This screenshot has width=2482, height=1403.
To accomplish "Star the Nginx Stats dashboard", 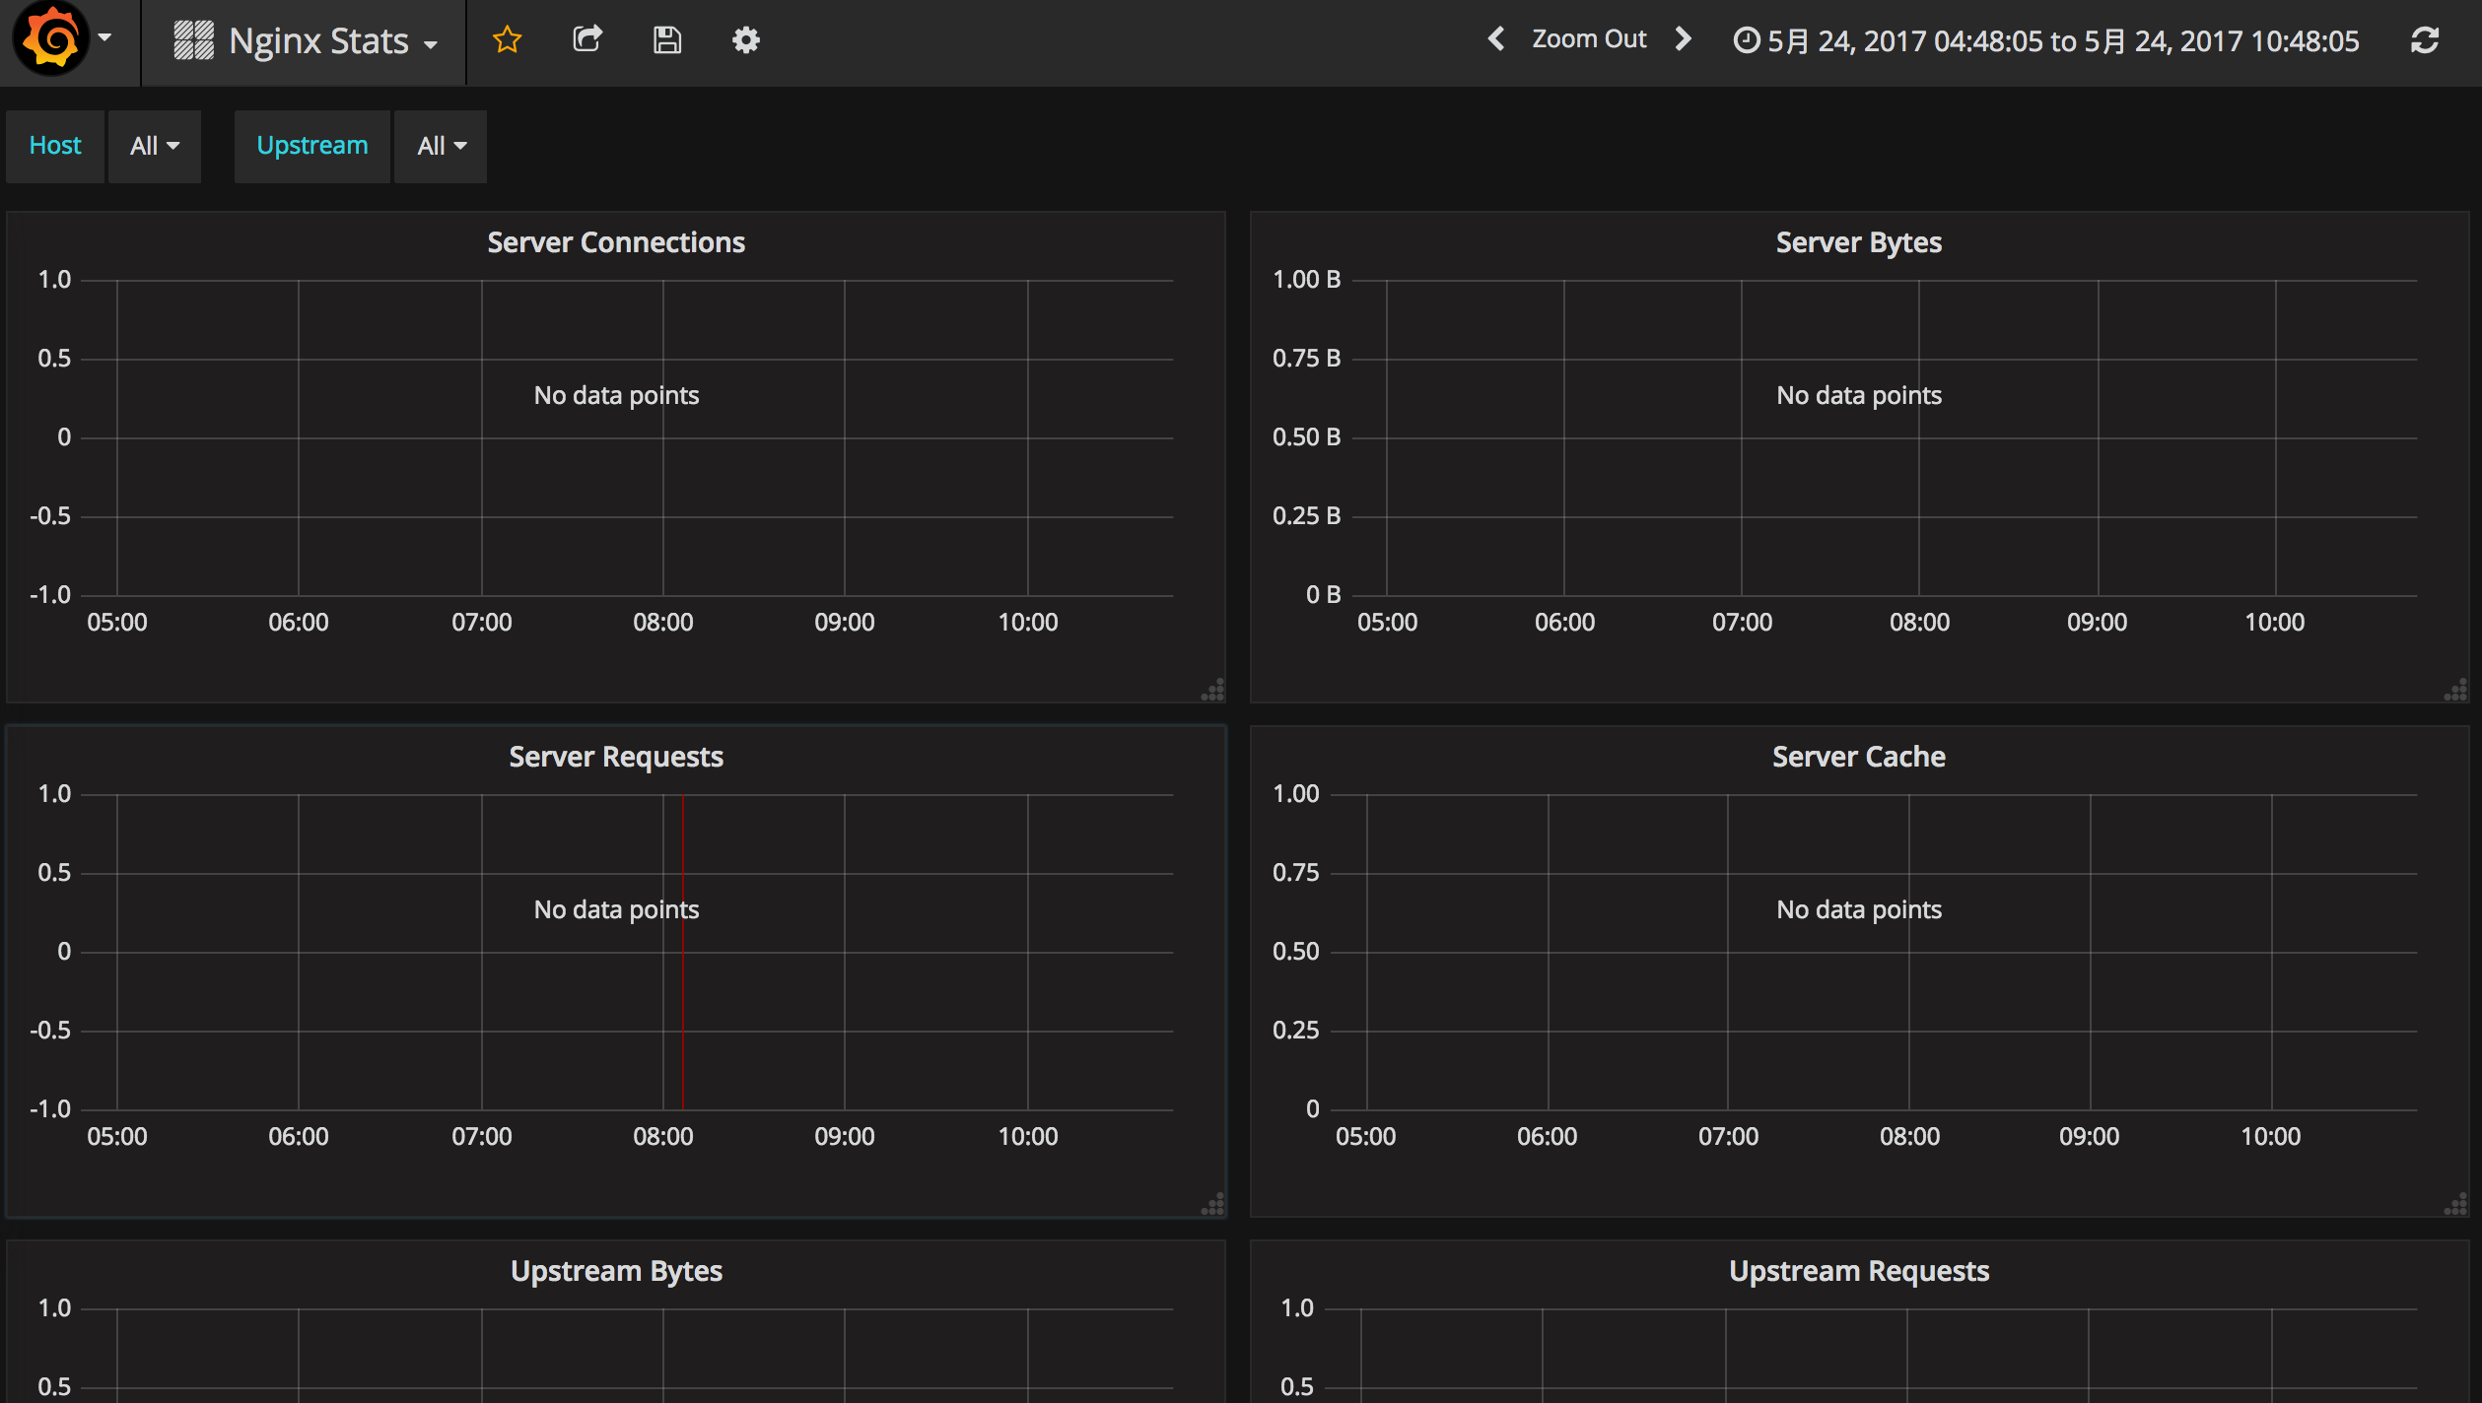I will click(x=507, y=39).
